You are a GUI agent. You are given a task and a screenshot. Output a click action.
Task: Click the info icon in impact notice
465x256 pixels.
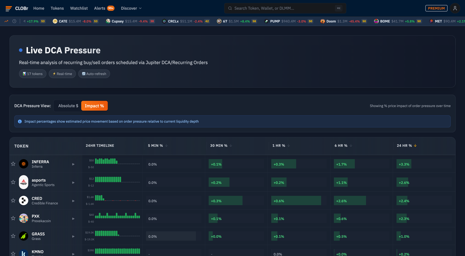click(20, 121)
